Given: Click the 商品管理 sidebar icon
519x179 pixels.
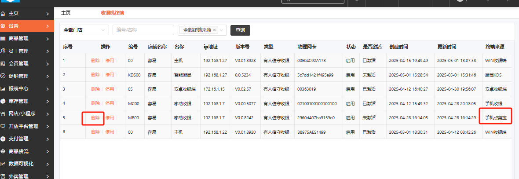Looking at the screenshot, I should (4, 39).
